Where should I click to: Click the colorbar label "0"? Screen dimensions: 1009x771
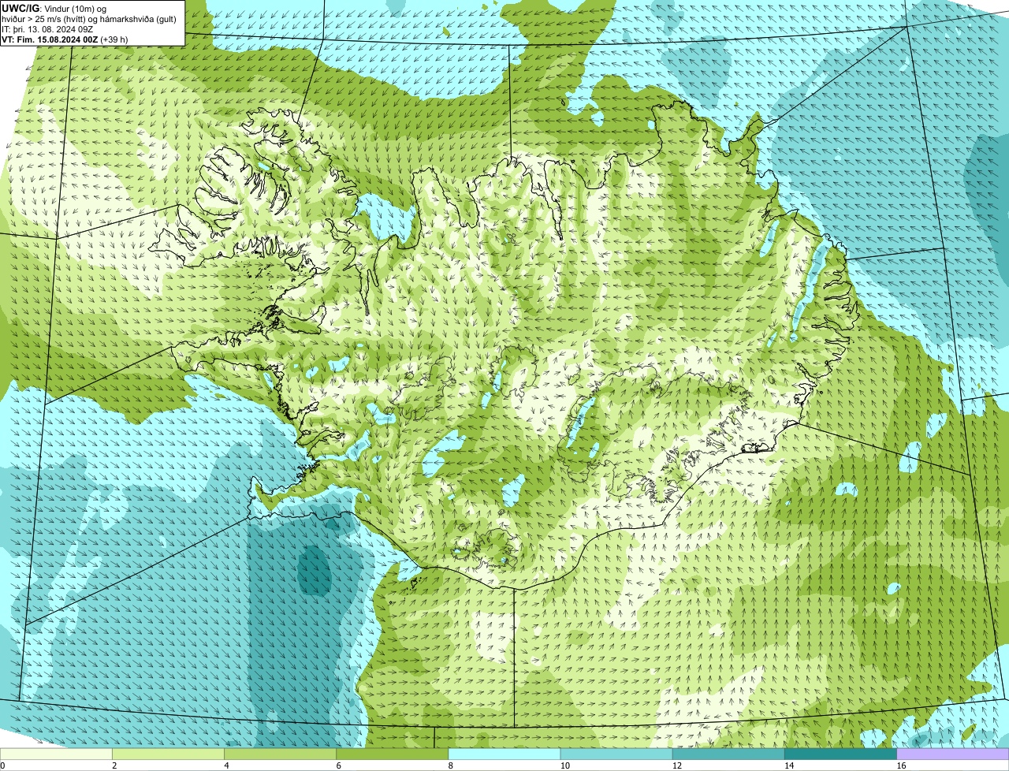2,765
